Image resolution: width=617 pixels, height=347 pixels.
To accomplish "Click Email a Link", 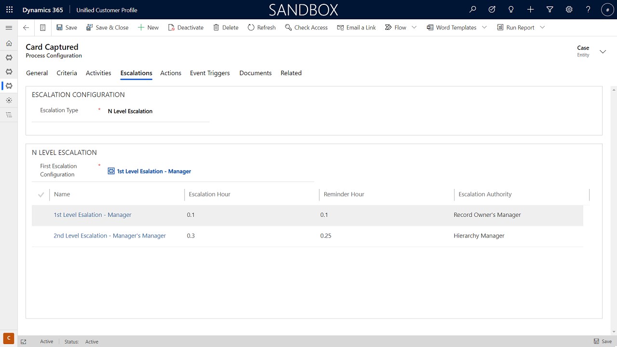I will click(x=356, y=27).
